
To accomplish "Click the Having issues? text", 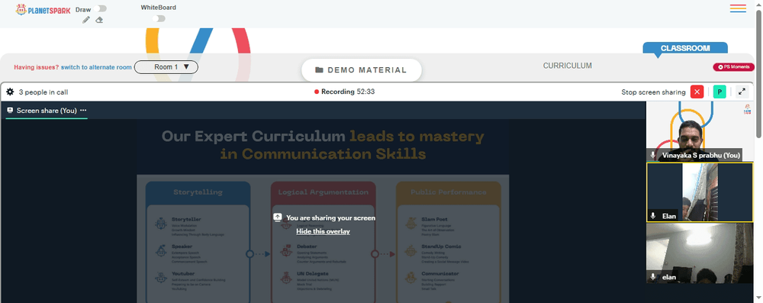I will tap(37, 67).
